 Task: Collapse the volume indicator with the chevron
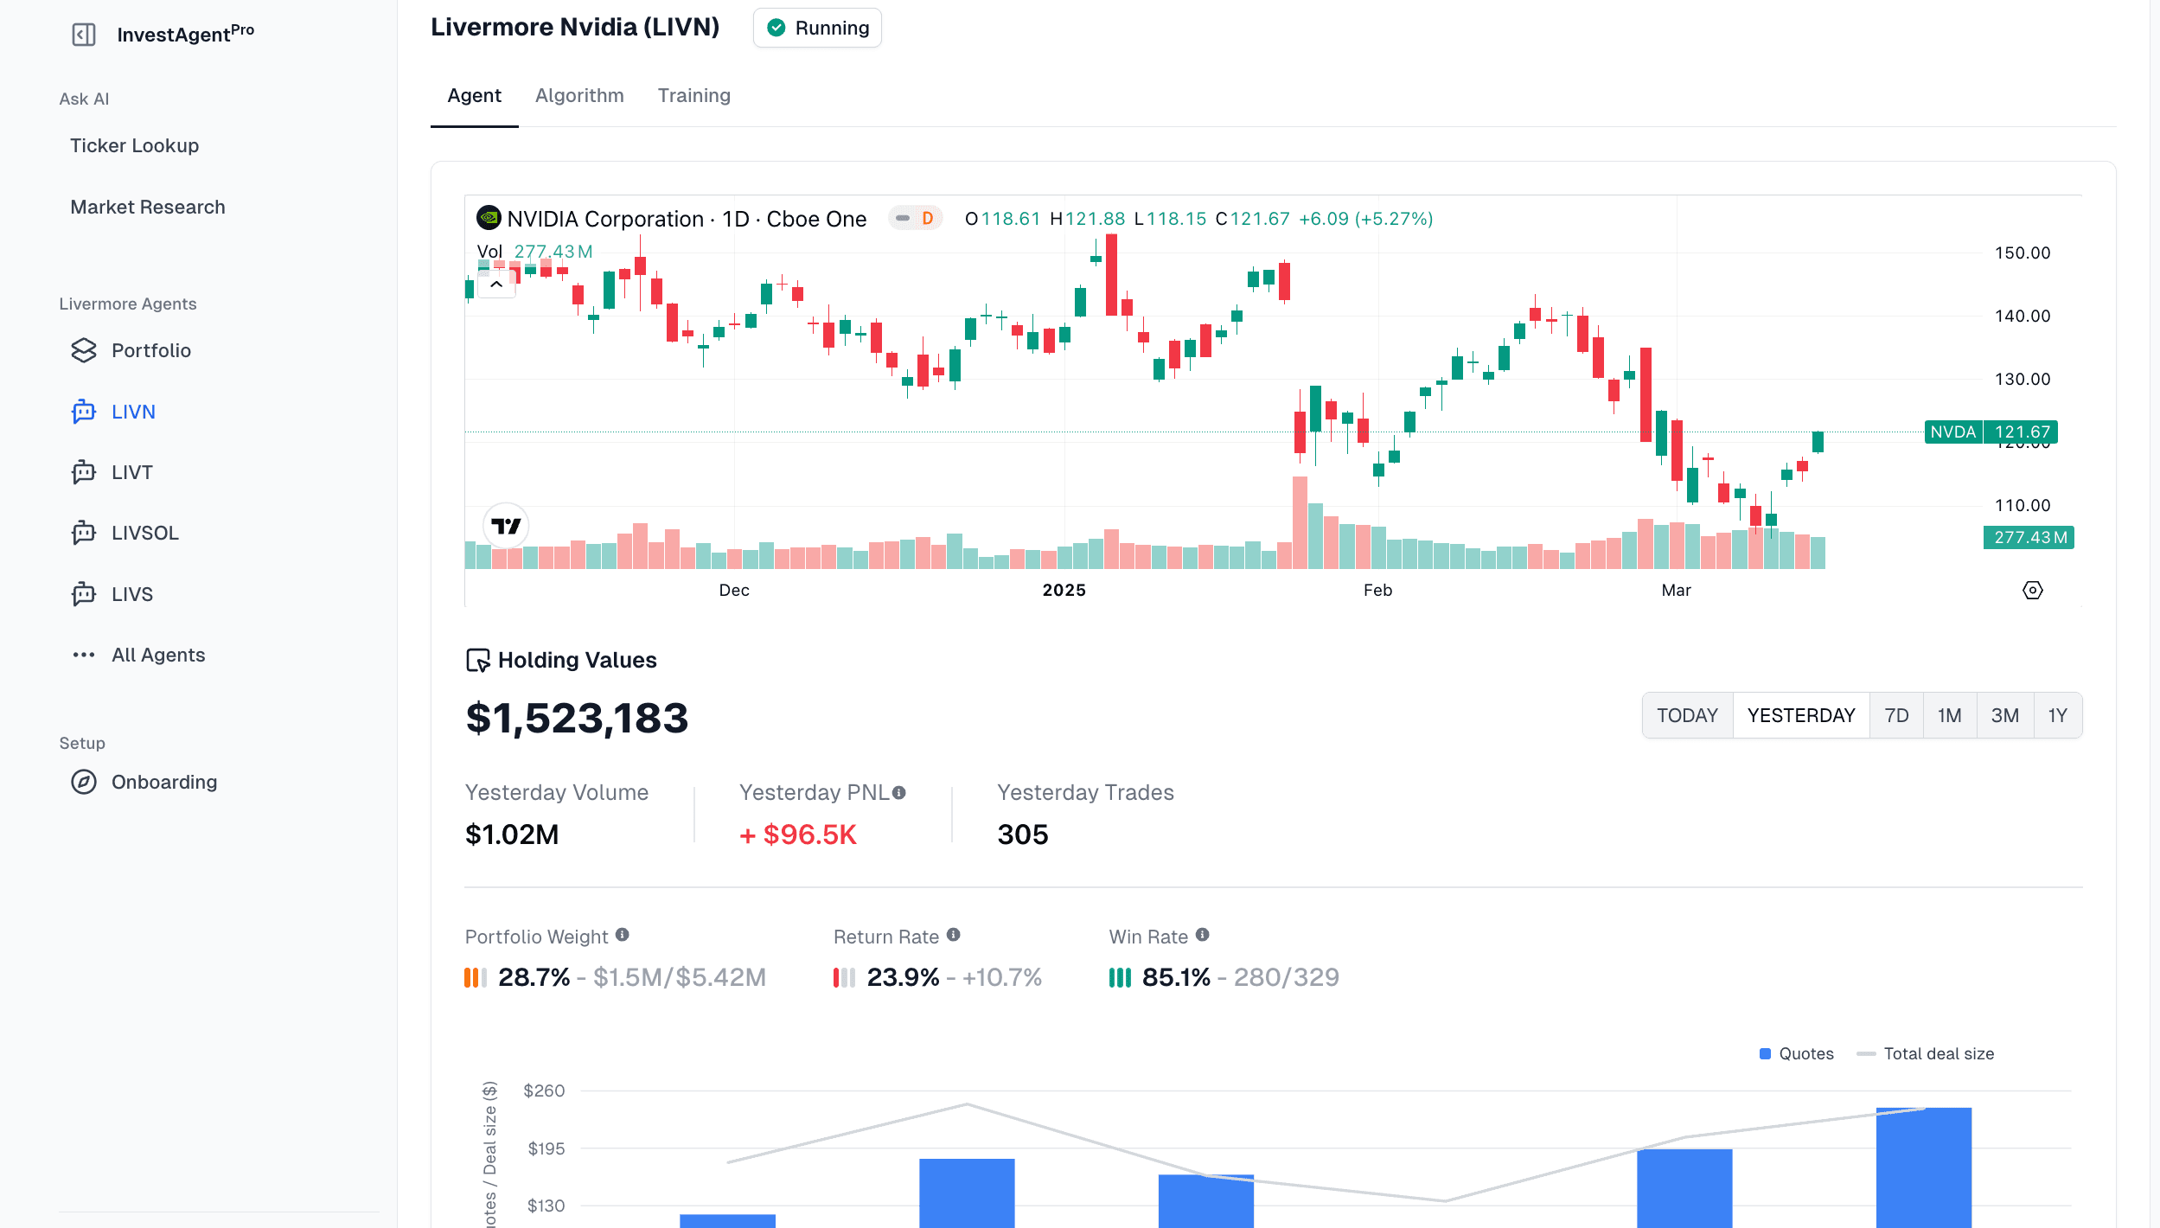pos(495,284)
